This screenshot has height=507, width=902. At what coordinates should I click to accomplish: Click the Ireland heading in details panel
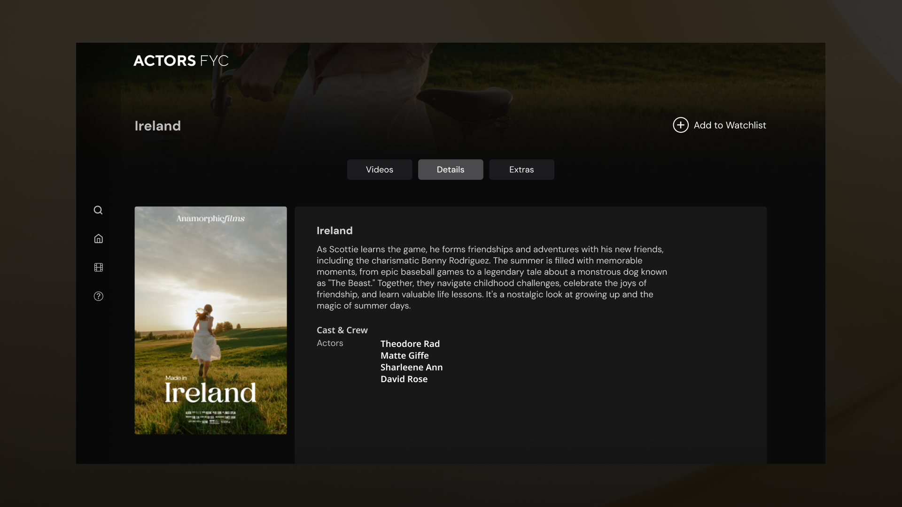pyautogui.click(x=334, y=230)
